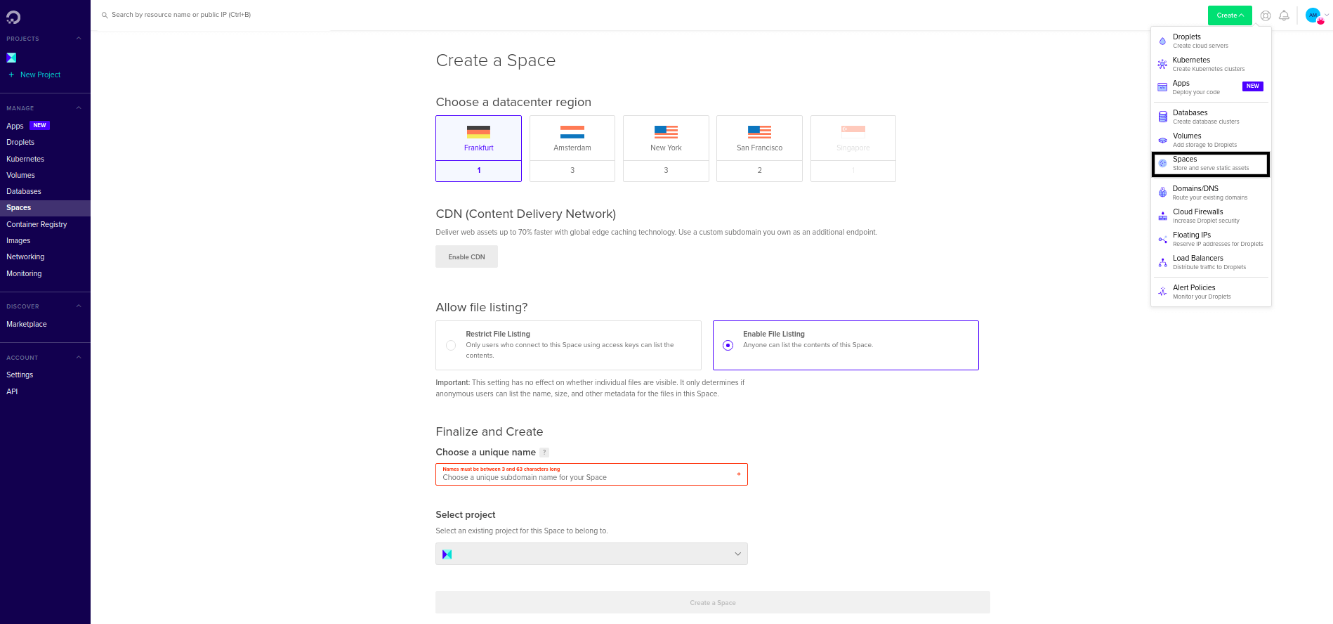1333x624 pixels.
Task: Click the DigitalOcean logo icon
Action: pos(13,18)
